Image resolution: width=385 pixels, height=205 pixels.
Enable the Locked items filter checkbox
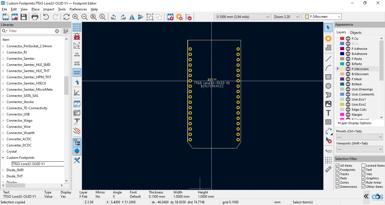[x=364, y=166]
